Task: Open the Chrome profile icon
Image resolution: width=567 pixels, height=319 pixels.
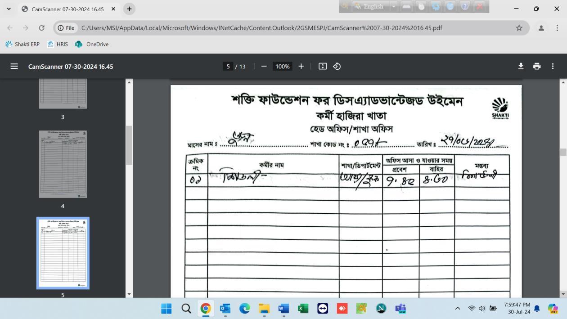Action: point(541,28)
